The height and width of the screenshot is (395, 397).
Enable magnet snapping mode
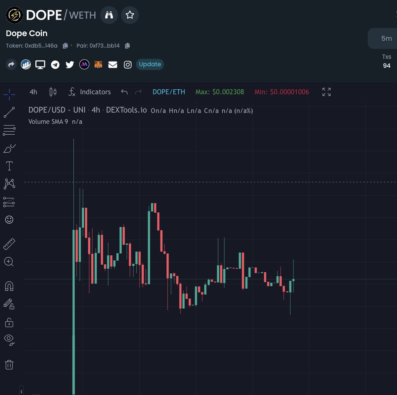click(x=10, y=286)
